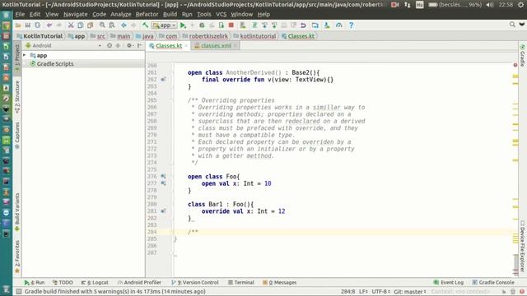
Task: Click the Find magnifier icon
Action: tap(102, 25)
